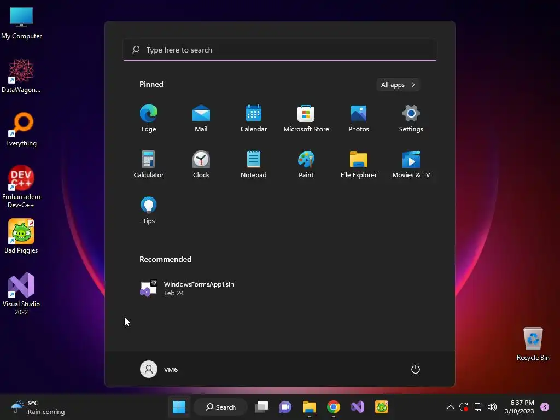This screenshot has width=560, height=420.
Task: Open Movies & TV app
Action: 411,164
